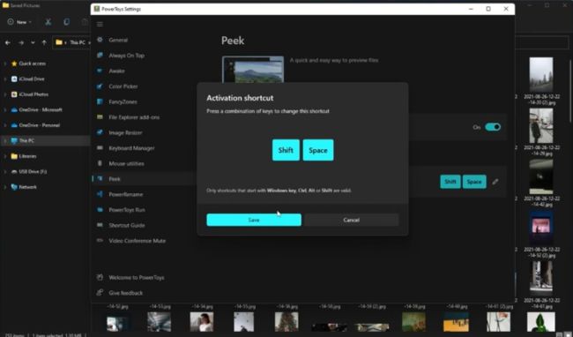This screenshot has height=337, width=573.
Task: Expand OneDrive - Personal tree node
Action: [x=5, y=125]
